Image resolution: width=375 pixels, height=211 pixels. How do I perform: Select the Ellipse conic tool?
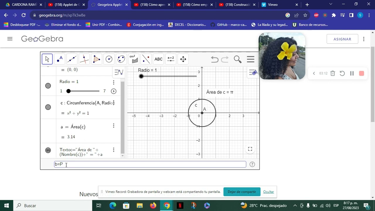pos(121,59)
